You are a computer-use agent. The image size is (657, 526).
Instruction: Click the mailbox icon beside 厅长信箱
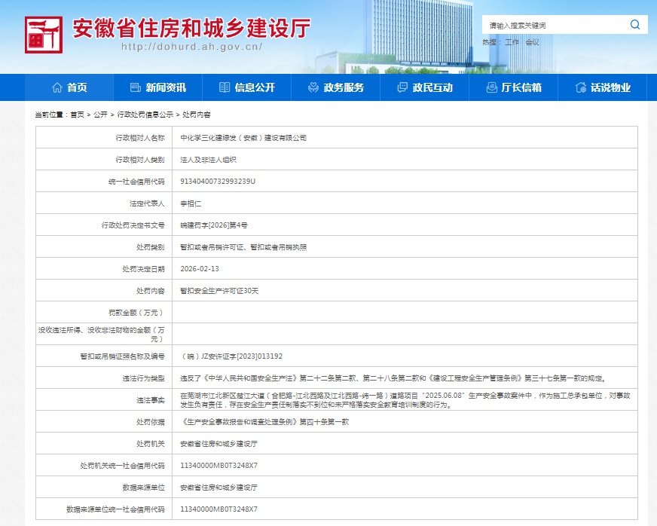[x=491, y=87]
